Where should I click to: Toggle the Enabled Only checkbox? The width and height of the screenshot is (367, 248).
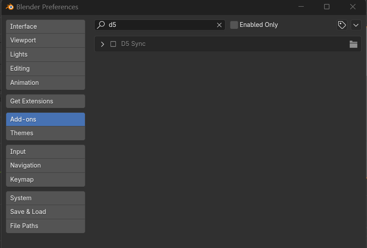click(234, 25)
